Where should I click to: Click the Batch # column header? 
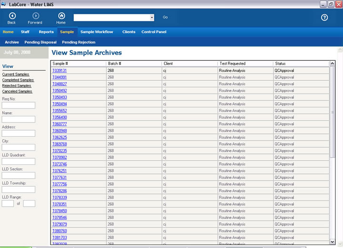tap(134, 64)
